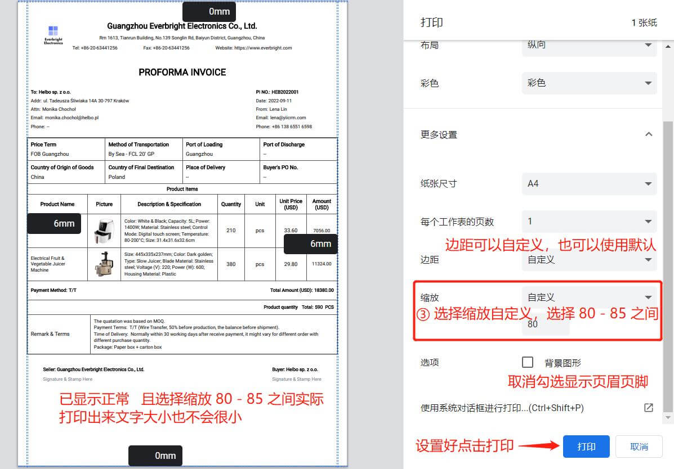The image size is (674, 469).
Task: Click the website https://www.everbright.com text
Action: click(253, 48)
